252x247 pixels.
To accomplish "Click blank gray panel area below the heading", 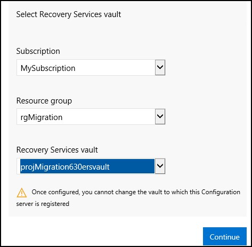I will [124, 32].
